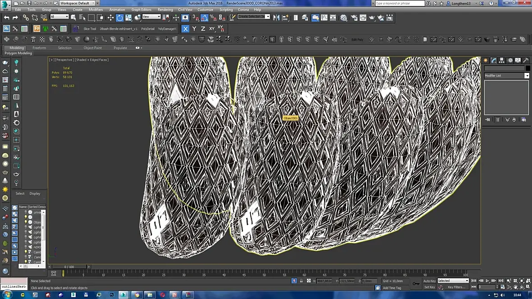532x299 pixels.
Task: Open the Workspace: Default dropdown
Action: coord(77,3)
